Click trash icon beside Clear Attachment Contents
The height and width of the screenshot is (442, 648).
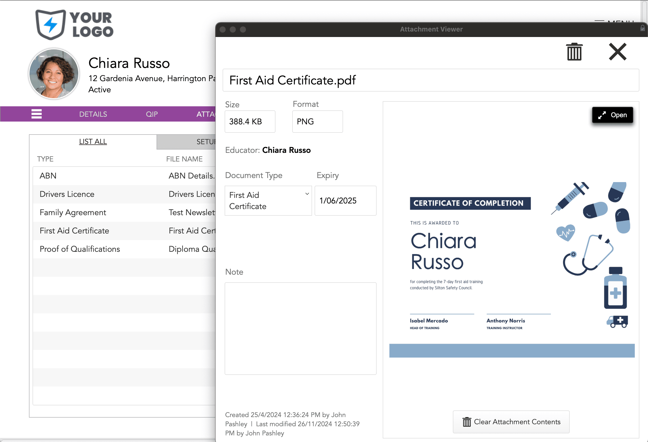[467, 422]
